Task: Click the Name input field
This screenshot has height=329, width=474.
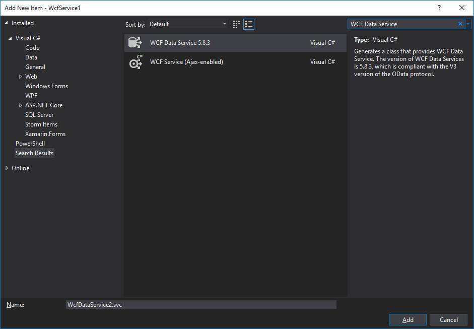Action: point(200,305)
